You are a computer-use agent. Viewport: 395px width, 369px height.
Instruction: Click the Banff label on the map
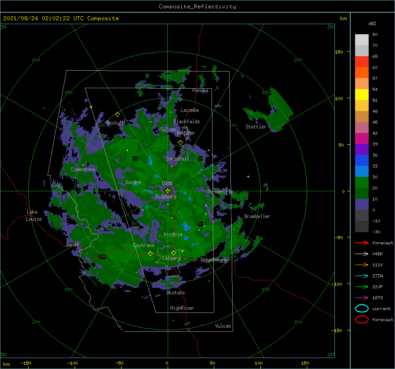pyautogui.click(x=72, y=244)
